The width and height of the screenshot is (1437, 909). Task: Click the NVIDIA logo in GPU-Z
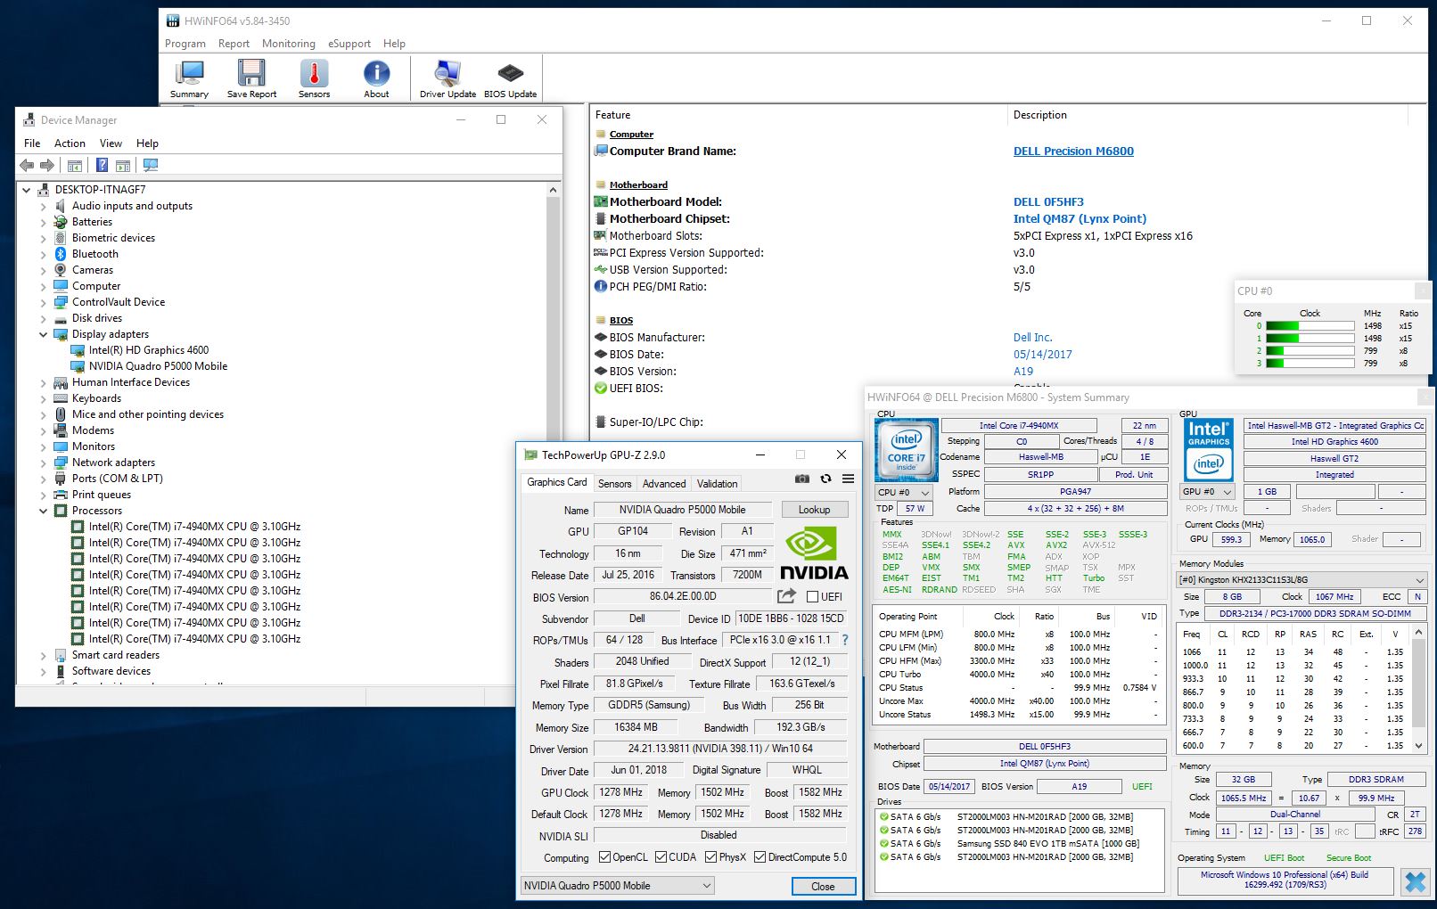coord(814,553)
